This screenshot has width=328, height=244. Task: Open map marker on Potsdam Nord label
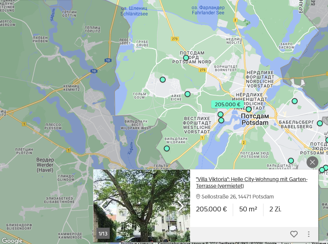(186, 58)
